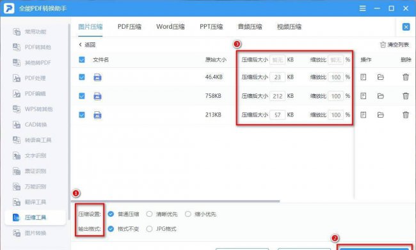
Task: Select the 普通压缩 radio option
Action: (x=111, y=214)
